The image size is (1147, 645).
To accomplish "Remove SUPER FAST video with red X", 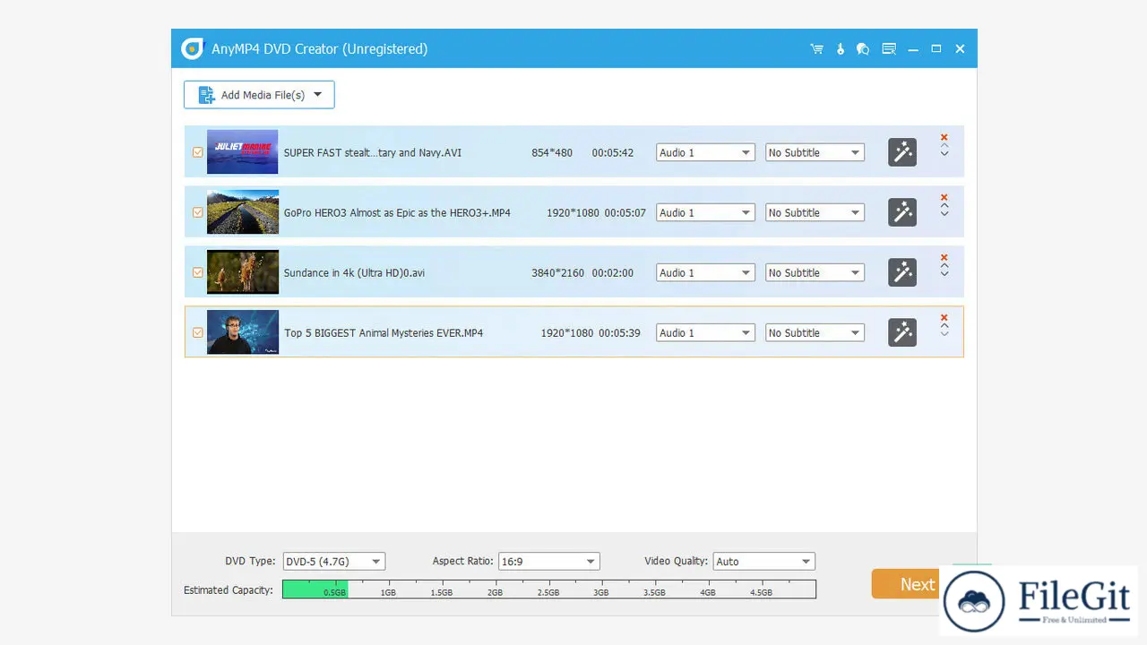I will pyautogui.click(x=944, y=138).
